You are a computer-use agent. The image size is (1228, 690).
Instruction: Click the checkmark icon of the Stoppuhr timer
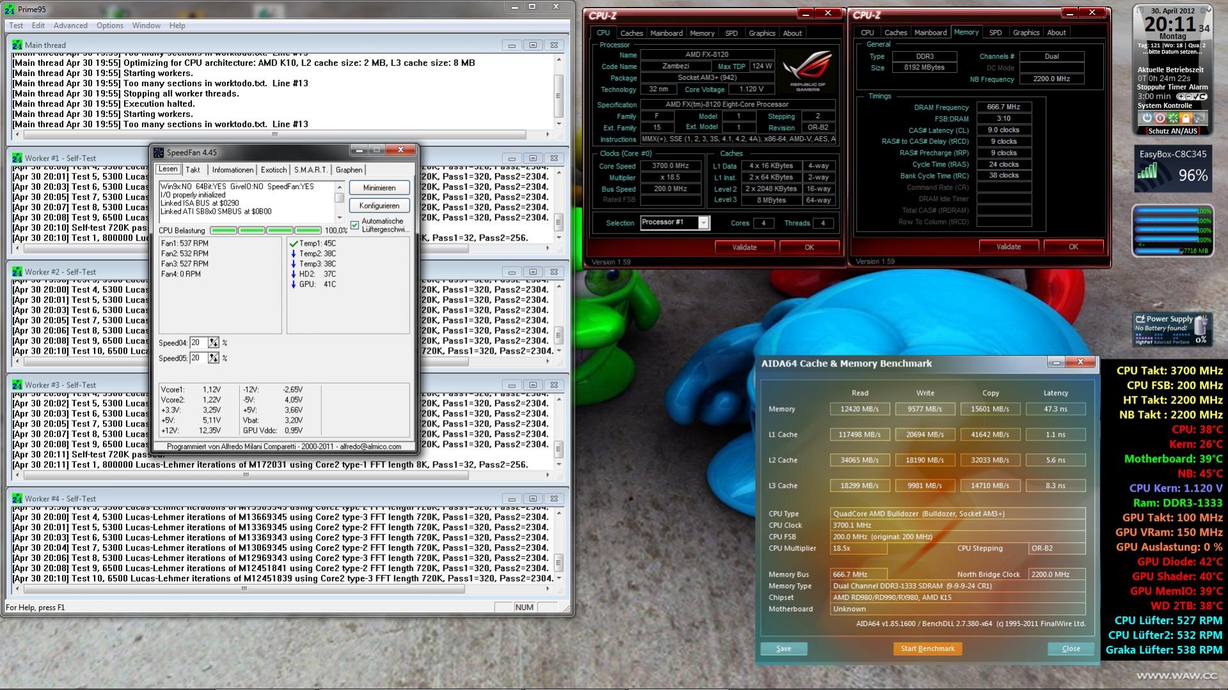pyautogui.click(x=1195, y=97)
